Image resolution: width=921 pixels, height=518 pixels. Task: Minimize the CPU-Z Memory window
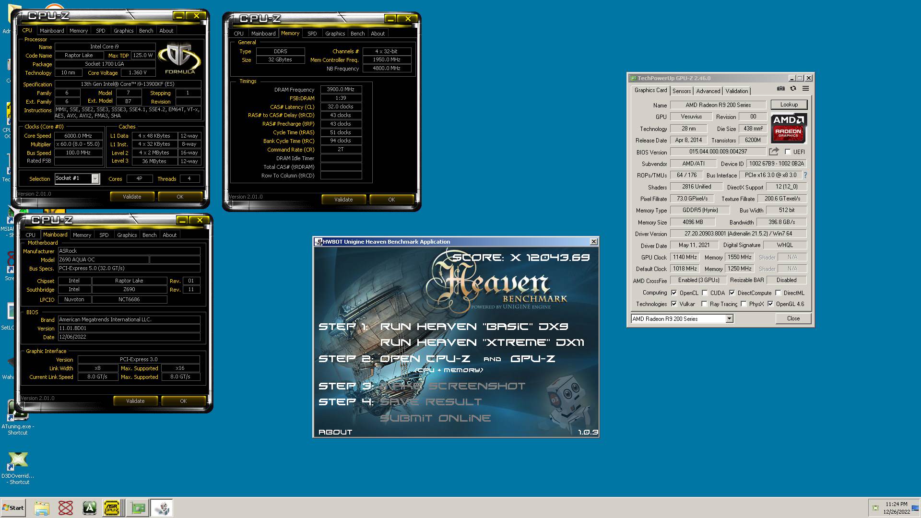click(390, 19)
